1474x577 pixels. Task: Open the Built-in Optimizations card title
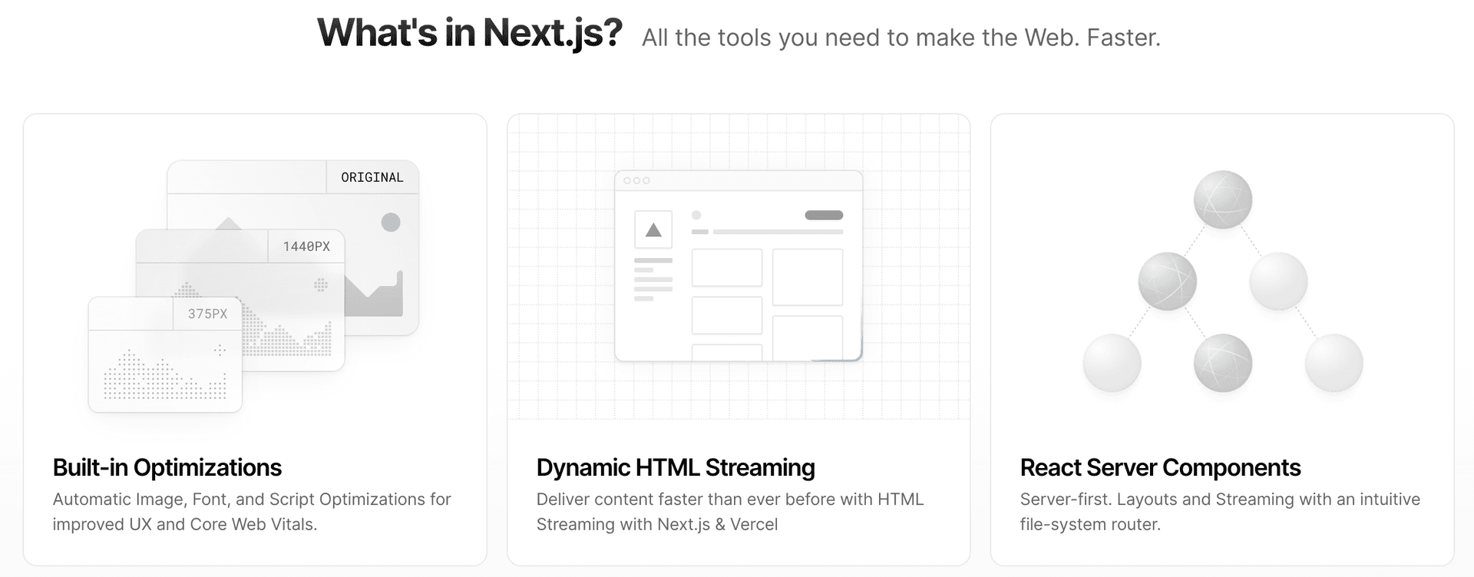click(x=167, y=467)
